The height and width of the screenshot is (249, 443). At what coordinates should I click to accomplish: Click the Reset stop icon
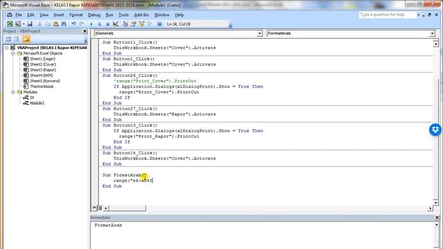pyautogui.click(x=107, y=24)
